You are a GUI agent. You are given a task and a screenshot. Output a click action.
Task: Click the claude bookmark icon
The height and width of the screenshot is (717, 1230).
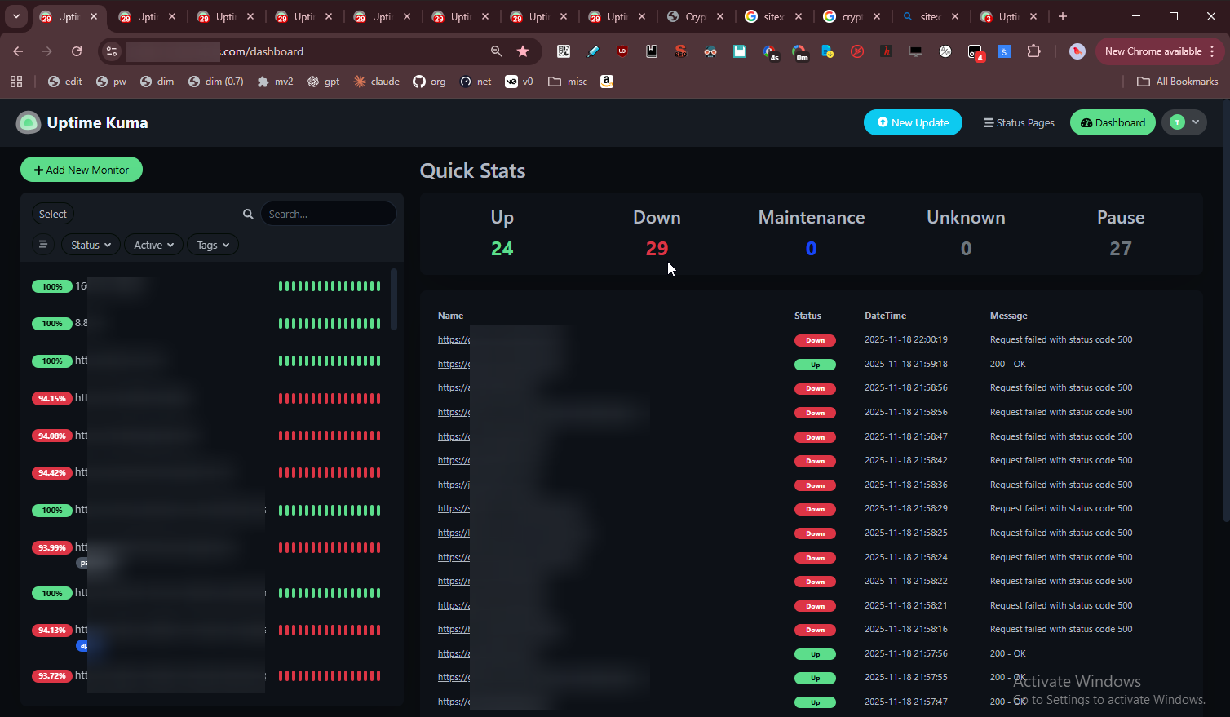tap(360, 82)
